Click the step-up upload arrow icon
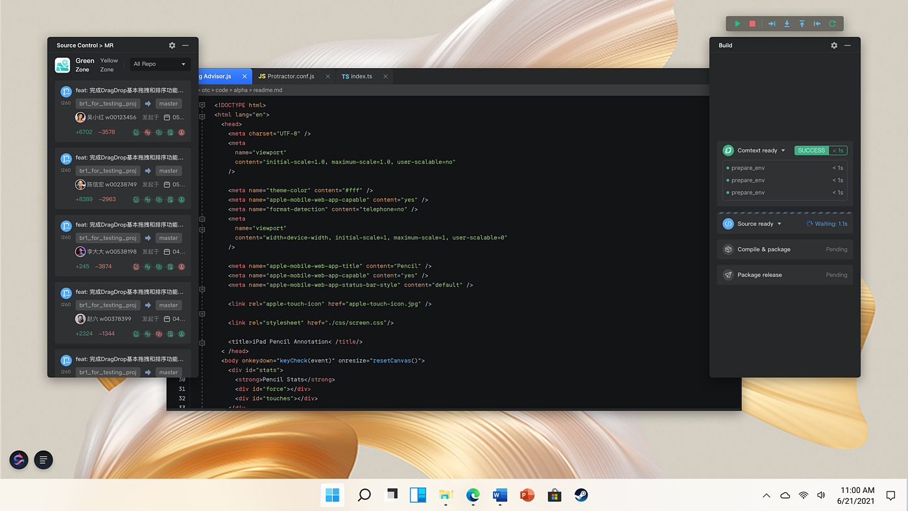Screen dimensions: 908x511 tap(802, 24)
